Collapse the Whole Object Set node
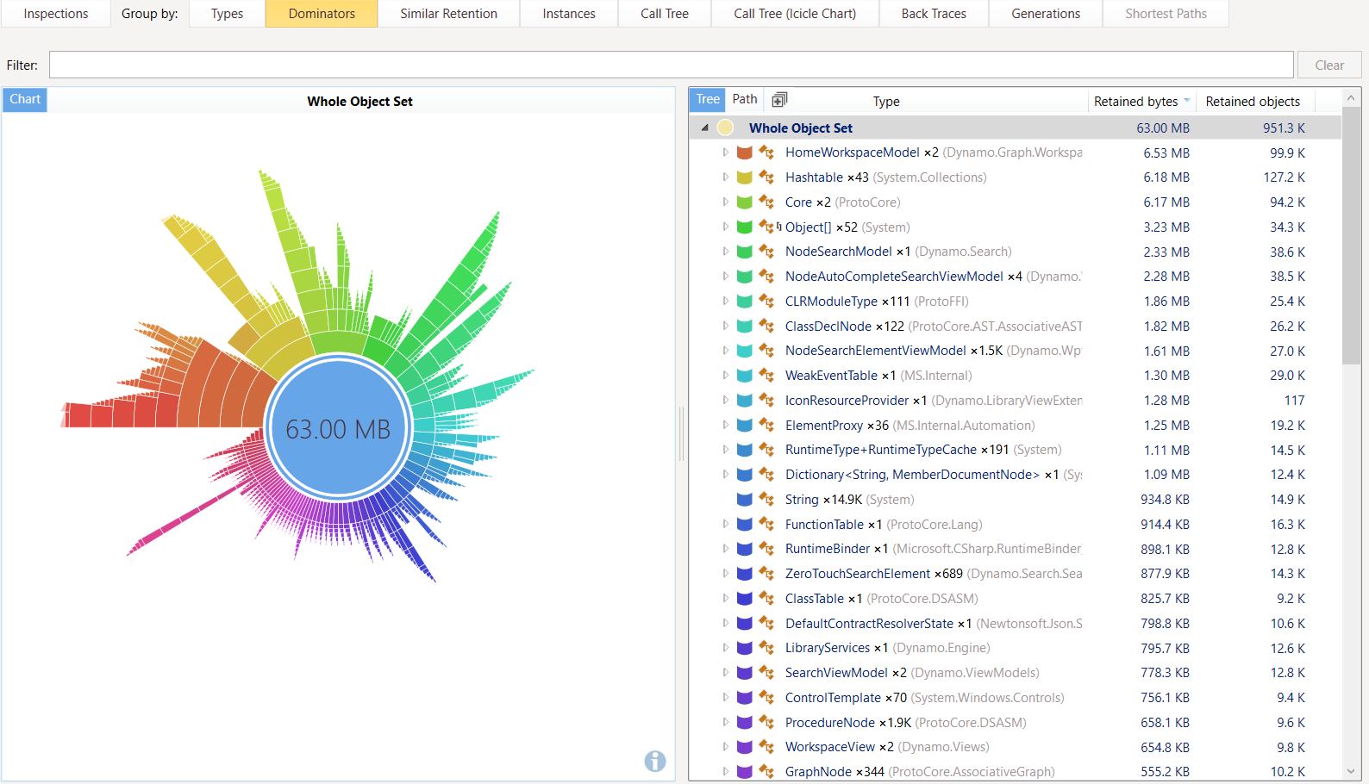Screen dimensions: 1369x784 coord(705,128)
